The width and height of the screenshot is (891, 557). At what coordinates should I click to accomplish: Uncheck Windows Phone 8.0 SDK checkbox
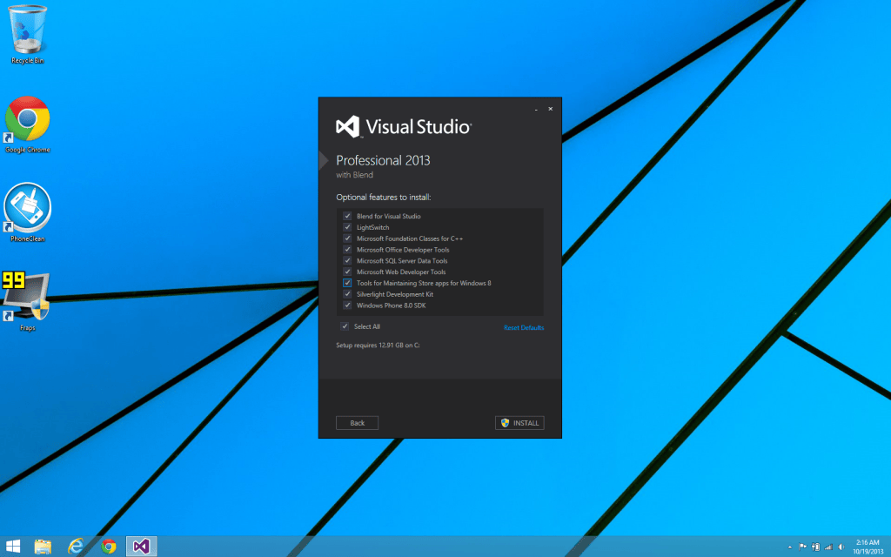pos(347,305)
